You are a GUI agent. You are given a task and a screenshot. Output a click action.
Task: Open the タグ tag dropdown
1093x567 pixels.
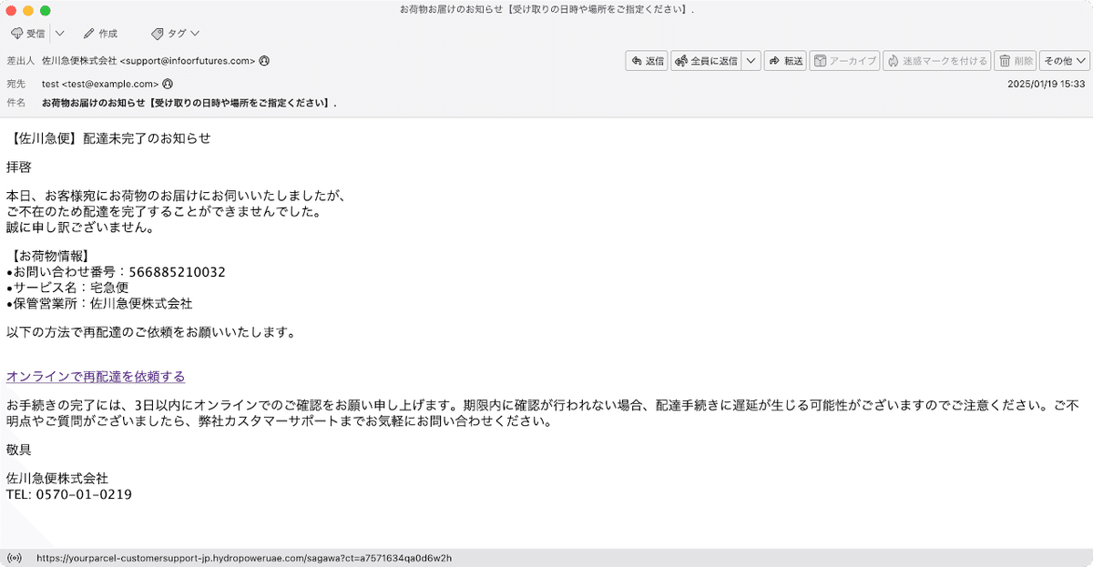[x=175, y=34]
